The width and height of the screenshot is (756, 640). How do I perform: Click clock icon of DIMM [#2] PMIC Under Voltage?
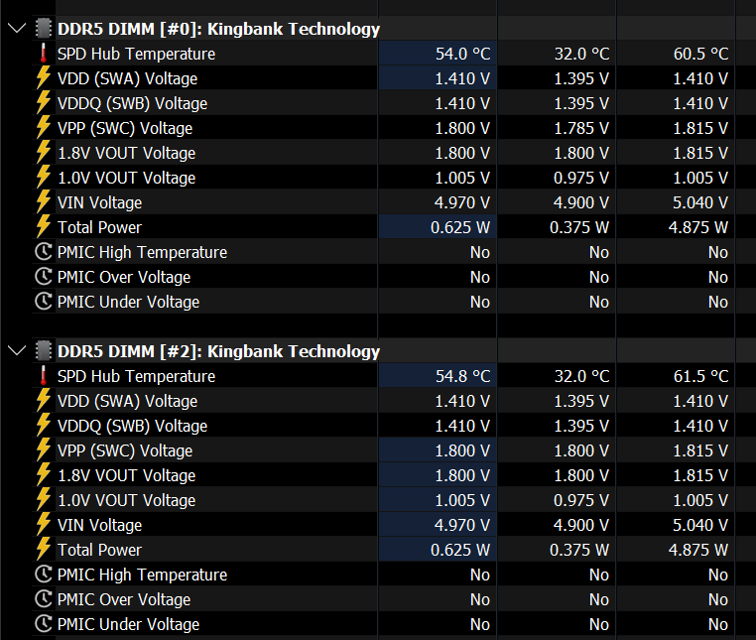coord(44,624)
